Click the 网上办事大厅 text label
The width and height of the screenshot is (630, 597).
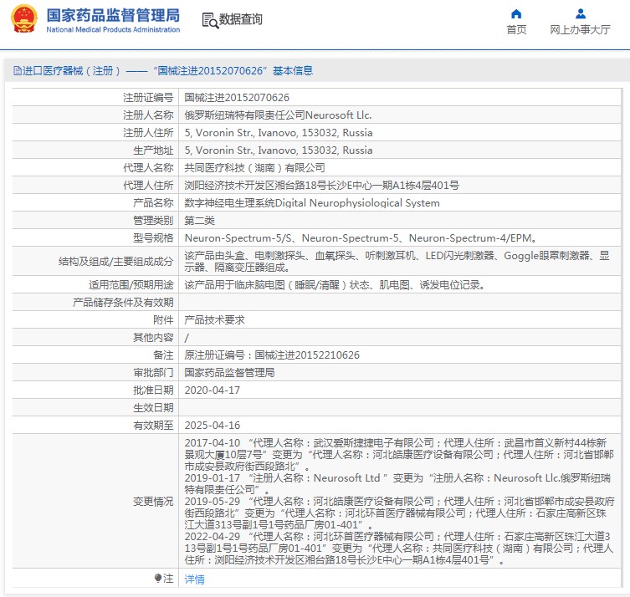[580, 30]
